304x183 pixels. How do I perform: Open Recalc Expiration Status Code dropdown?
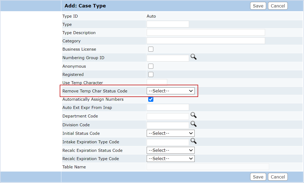point(170,151)
